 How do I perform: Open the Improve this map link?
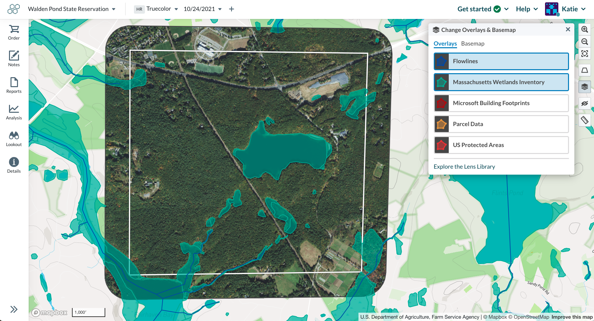572,317
